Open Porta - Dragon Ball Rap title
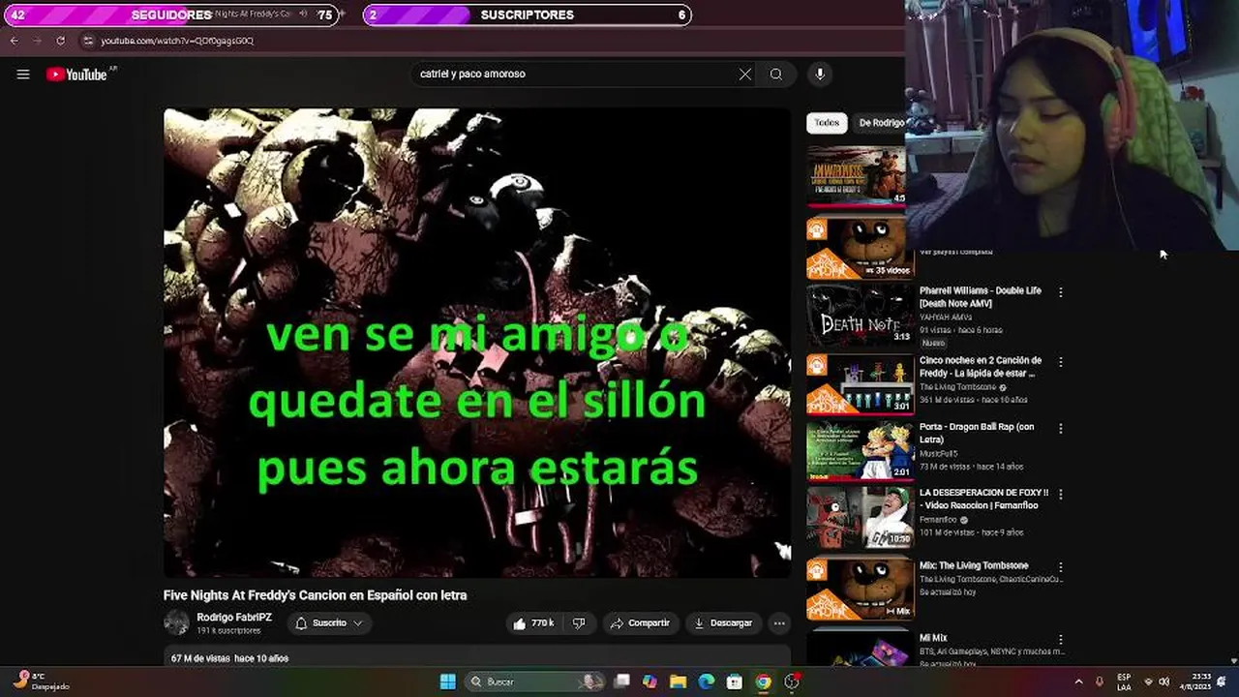 tap(977, 433)
